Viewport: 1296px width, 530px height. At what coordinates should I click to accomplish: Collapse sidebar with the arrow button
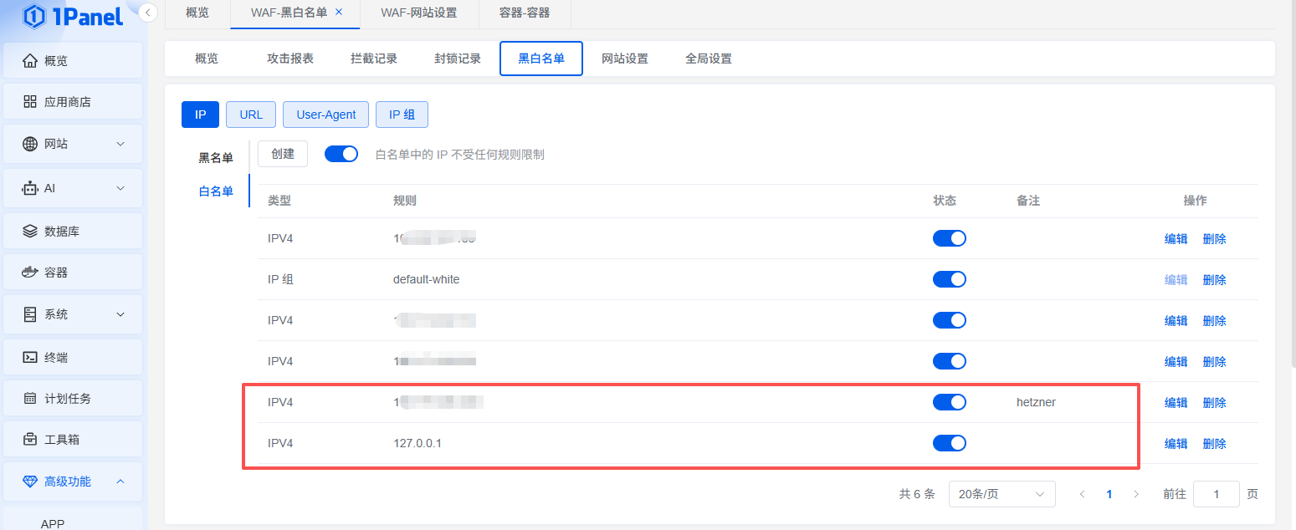[x=148, y=13]
